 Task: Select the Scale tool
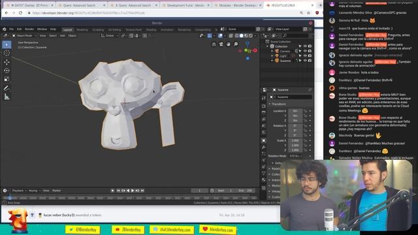7,79
